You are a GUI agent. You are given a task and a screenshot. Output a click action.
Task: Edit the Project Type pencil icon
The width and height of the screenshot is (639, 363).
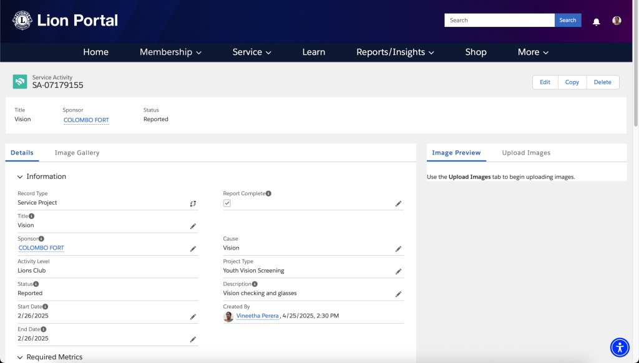[x=399, y=271]
